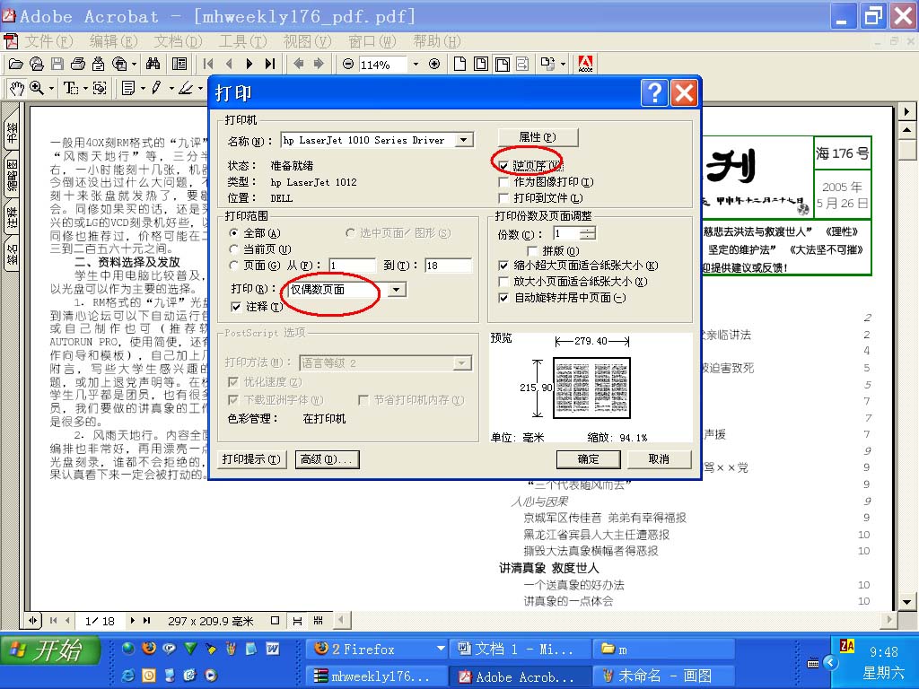Toggle the 逆页序 reverse pages checkbox

pyautogui.click(x=504, y=166)
